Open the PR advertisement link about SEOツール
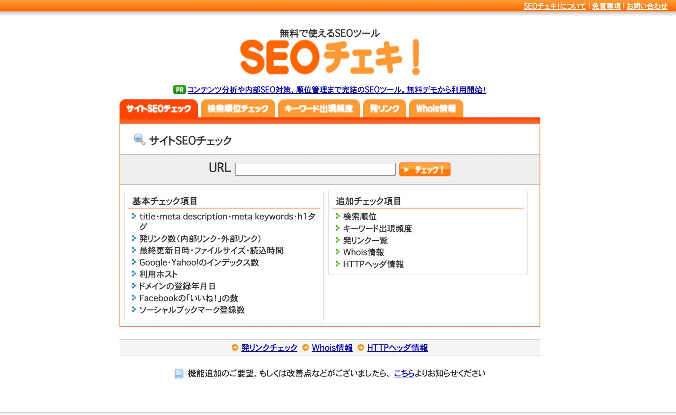The width and height of the screenshot is (676, 415). coord(336,90)
